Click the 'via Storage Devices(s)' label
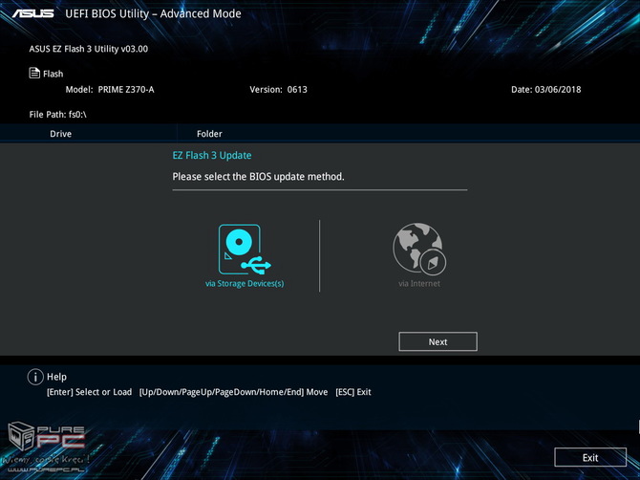Image resolution: width=640 pixels, height=480 pixels. coord(245,284)
